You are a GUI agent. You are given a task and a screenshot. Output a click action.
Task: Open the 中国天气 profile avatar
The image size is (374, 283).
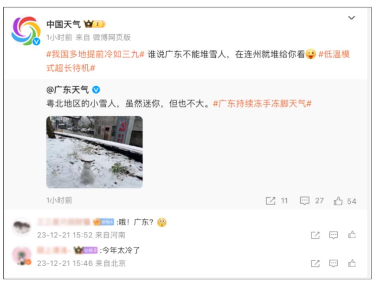click(x=26, y=31)
